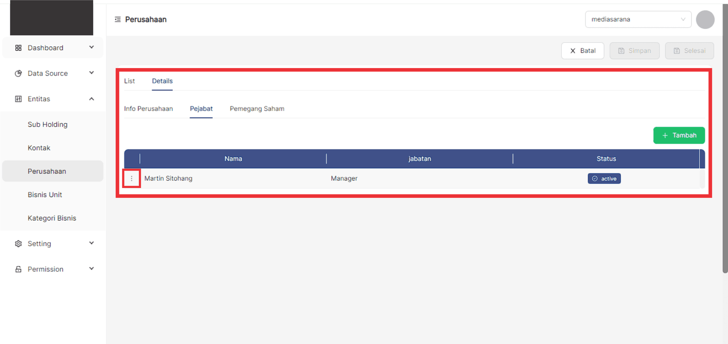Click the Permission lock icon
Screen dimensions: 728x344
click(x=18, y=269)
